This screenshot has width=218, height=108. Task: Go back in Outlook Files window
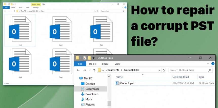(x=78, y=70)
